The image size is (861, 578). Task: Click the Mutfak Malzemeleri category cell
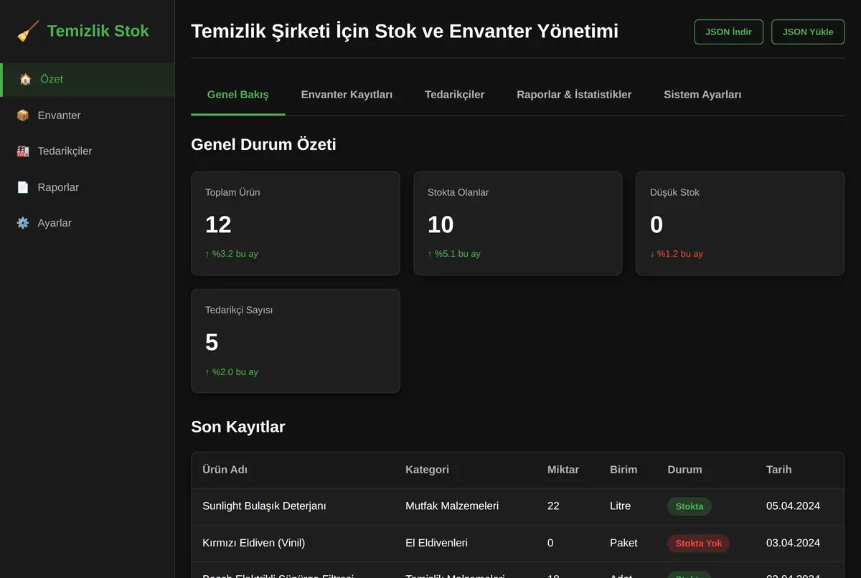tap(452, 506)
